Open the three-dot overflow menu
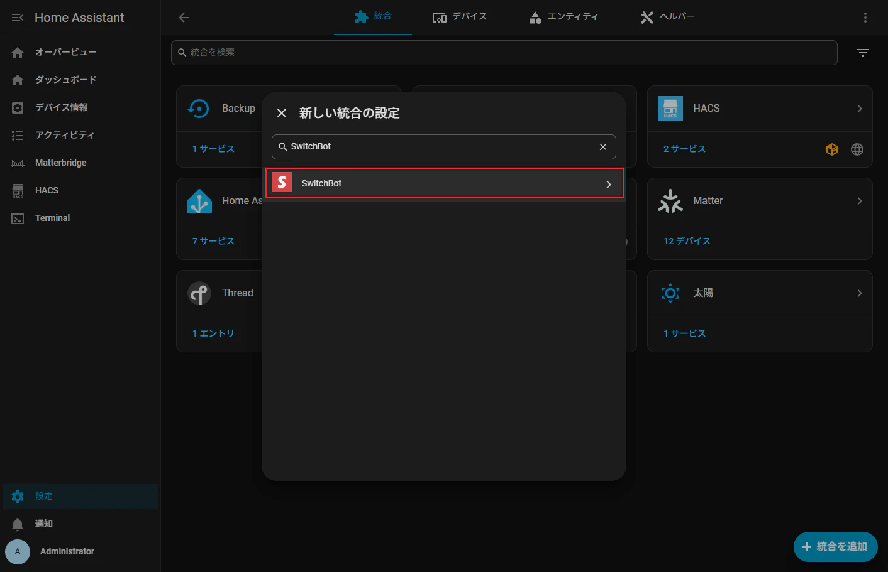This screenshot has height=572, width=888. pyautogui.click(x=865, y=18)
